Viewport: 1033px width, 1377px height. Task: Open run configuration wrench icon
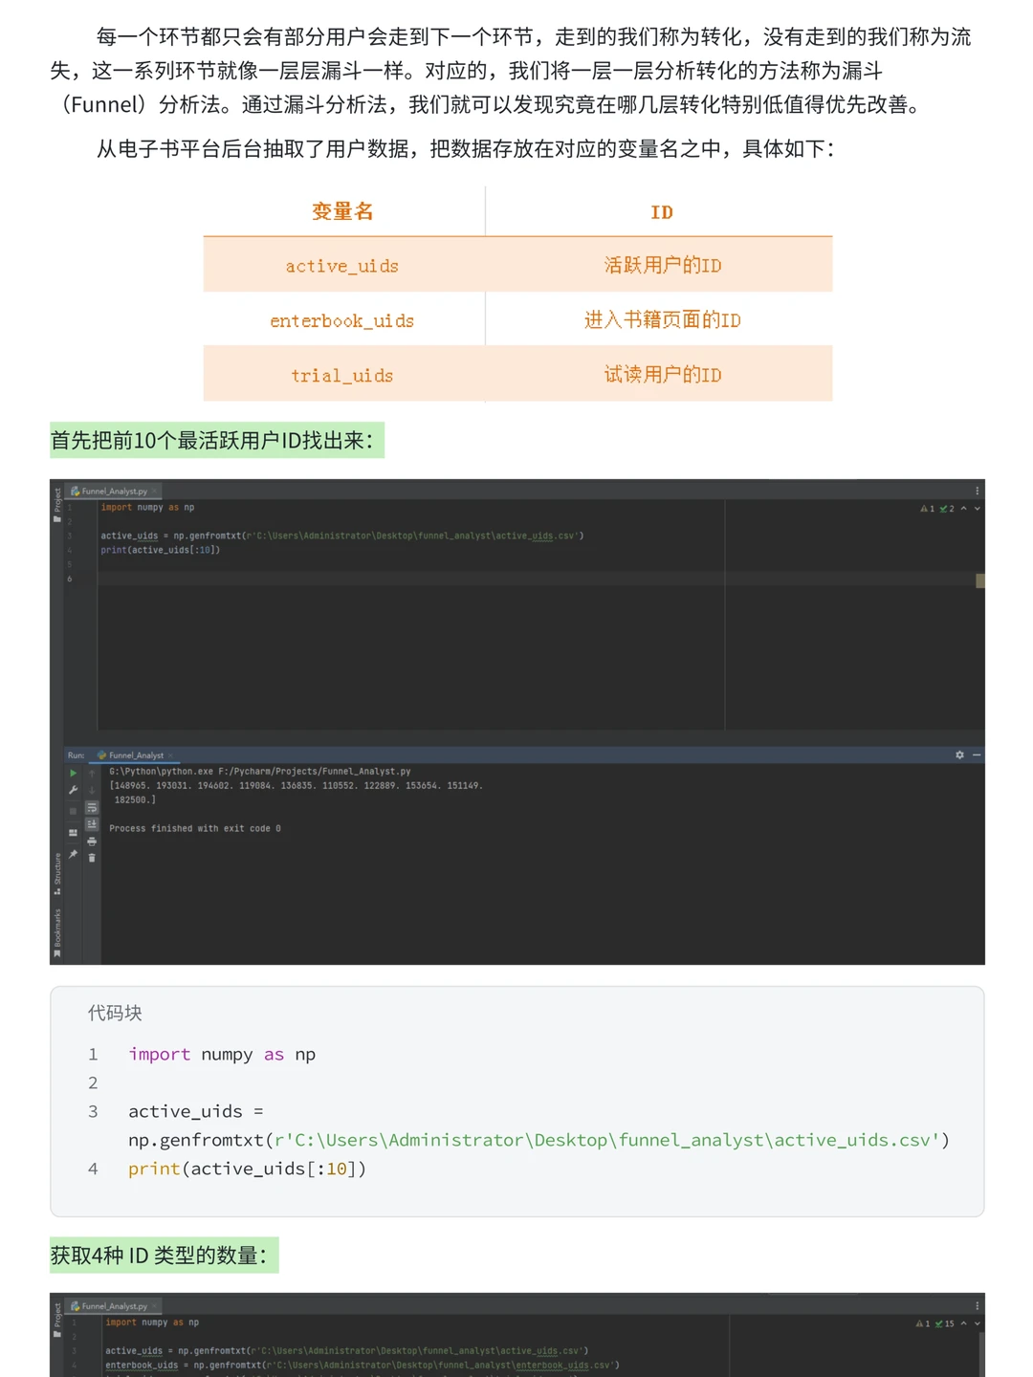click(73, 790)
